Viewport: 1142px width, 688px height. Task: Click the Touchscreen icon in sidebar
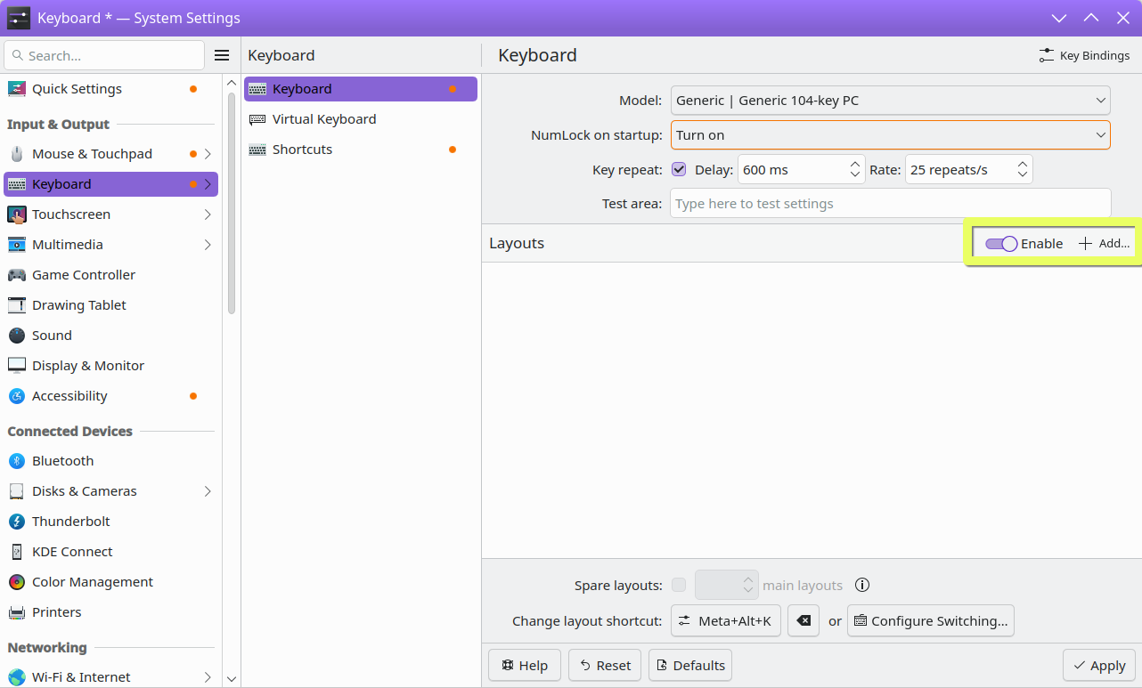[x=17, y=214]
